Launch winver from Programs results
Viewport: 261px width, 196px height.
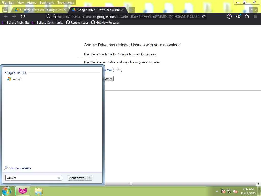[15, 79]
